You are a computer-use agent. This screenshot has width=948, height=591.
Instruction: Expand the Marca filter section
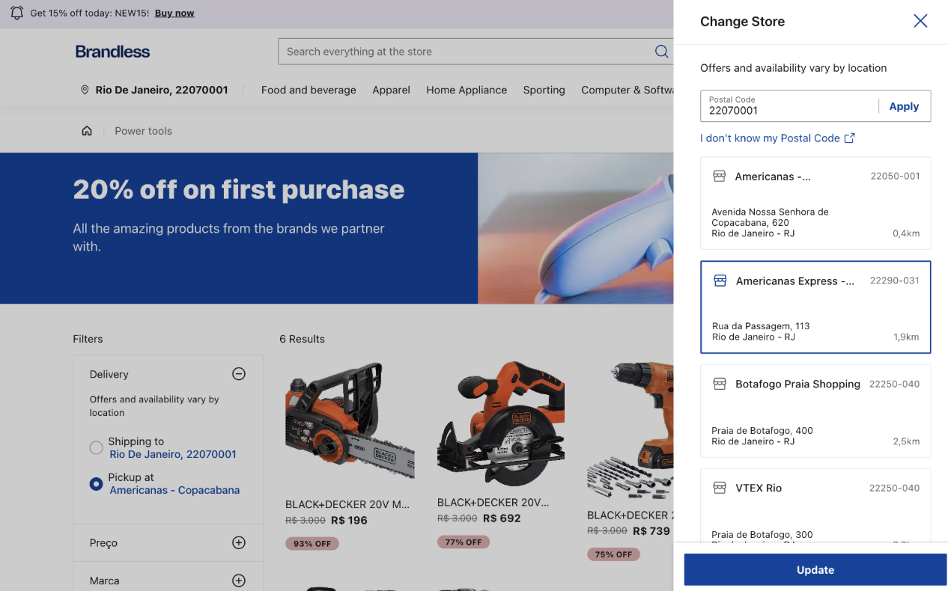[239, 581]
